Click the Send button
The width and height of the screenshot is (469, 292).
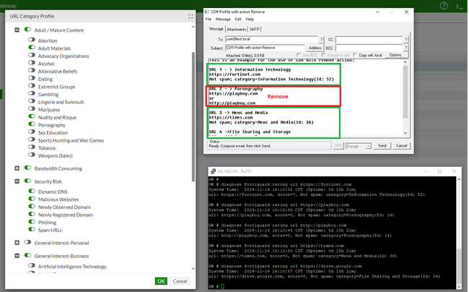tap(382, 145)
